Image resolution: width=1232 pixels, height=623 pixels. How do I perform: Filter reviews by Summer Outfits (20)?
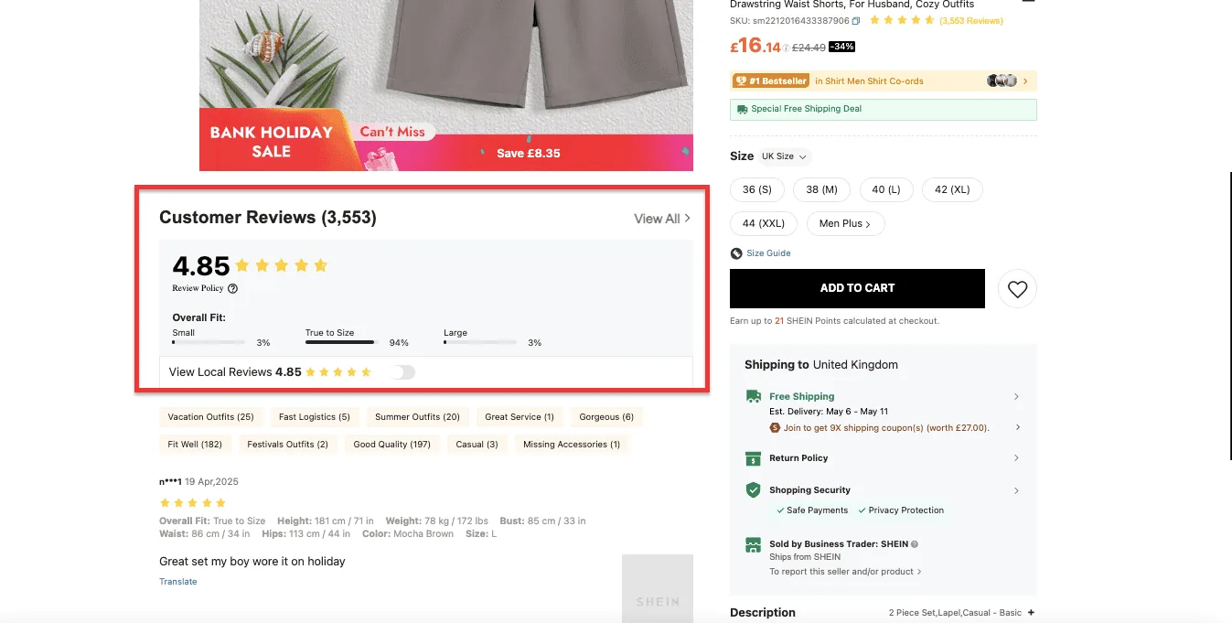pyautogui.click(x=418, y=417)
